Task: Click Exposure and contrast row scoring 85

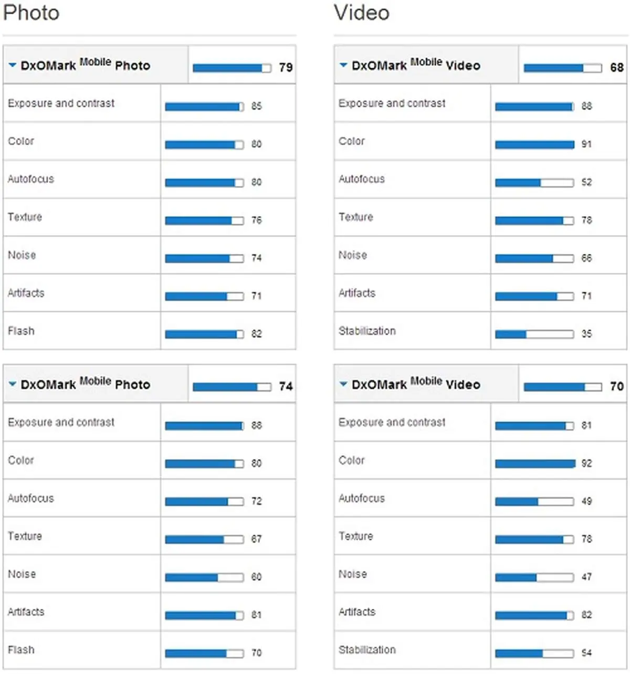Action: pos(150,103)
